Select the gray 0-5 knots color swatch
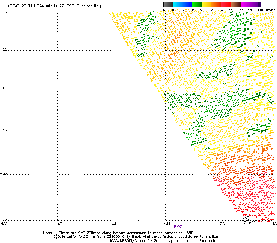The height and width of the screenshot is (243, 277). [168, 4]
